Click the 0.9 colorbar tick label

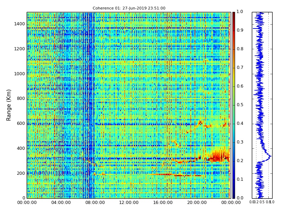coord(240,30)
